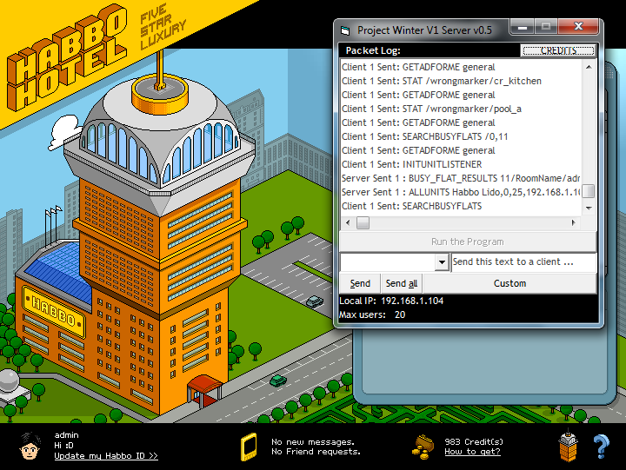Click the horizontal scrollbar thumb in packet log
The image size is (626, 470).
click(363, 222)
